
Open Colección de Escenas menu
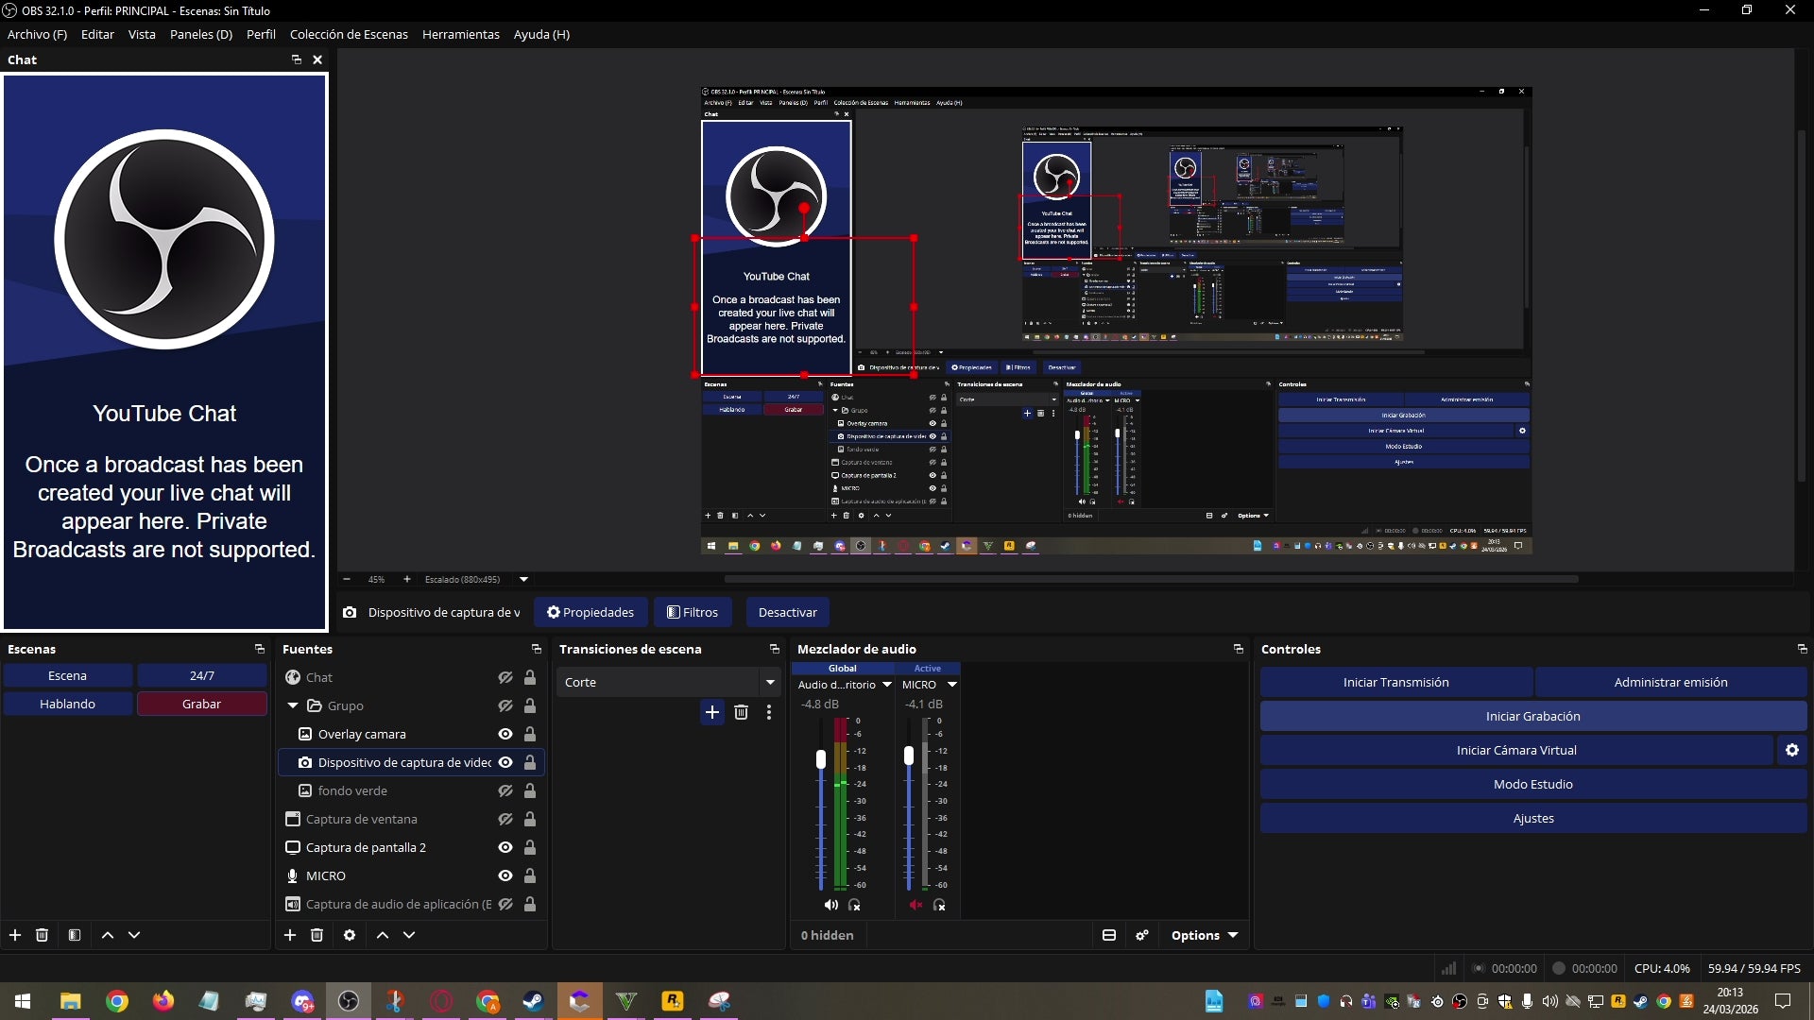pyautogui.click(x=349, y=34)
